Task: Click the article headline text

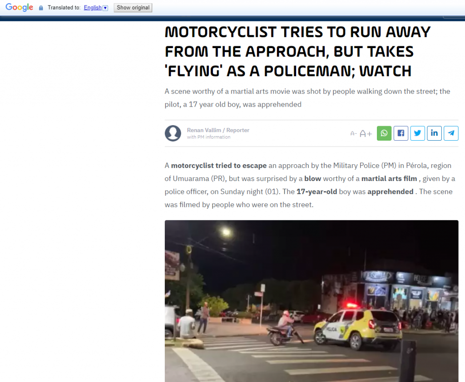Action: click(297, 52)
